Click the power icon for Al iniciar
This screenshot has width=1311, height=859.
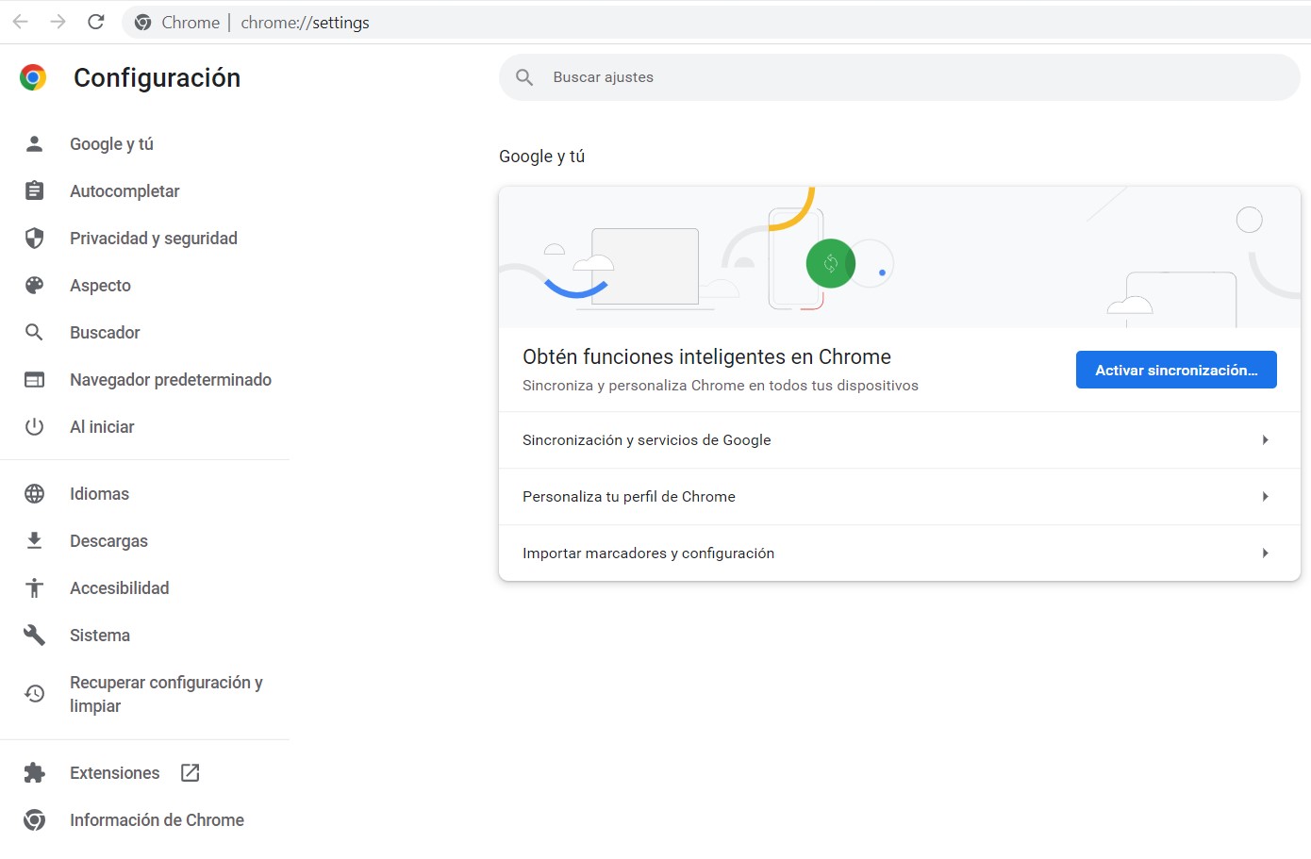click(35, 426)
